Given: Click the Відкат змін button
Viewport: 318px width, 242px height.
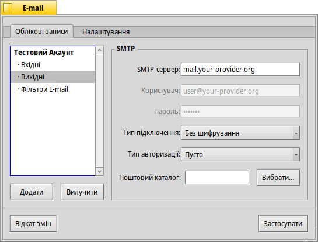Looking at the screenshot, I should (x=33, y=223).
